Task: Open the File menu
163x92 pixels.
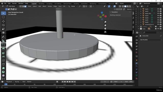Action: [5, 4]
